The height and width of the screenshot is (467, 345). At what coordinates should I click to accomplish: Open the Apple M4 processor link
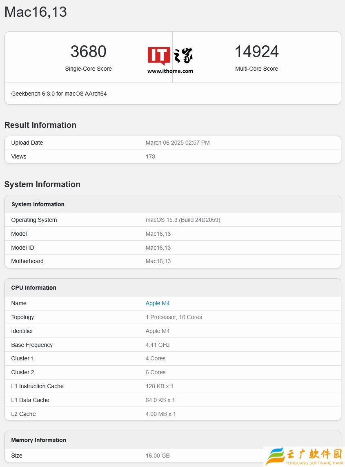(x=158, y=303)
